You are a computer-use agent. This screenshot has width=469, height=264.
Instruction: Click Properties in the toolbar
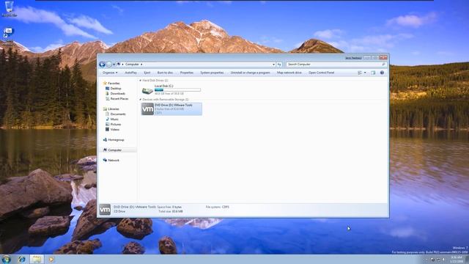tap(187, 73)
